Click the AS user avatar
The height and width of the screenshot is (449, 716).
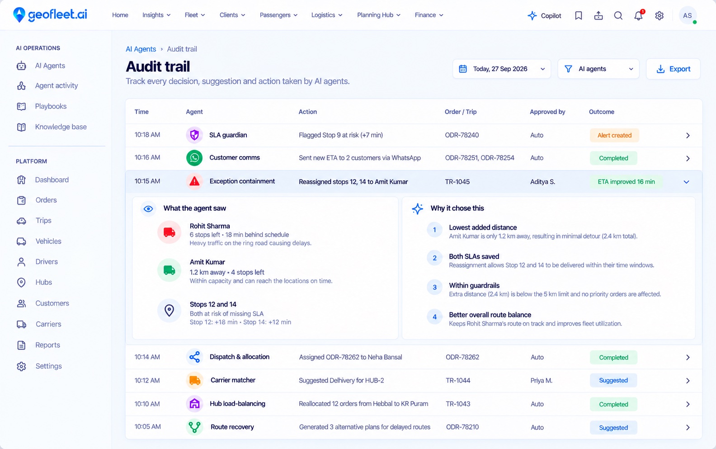coord(688,15)
